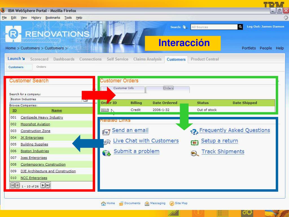Screen dimensions: 289x217
Task: Click the Firefox throbber loading icon
Action: click(x=286, y=18)
